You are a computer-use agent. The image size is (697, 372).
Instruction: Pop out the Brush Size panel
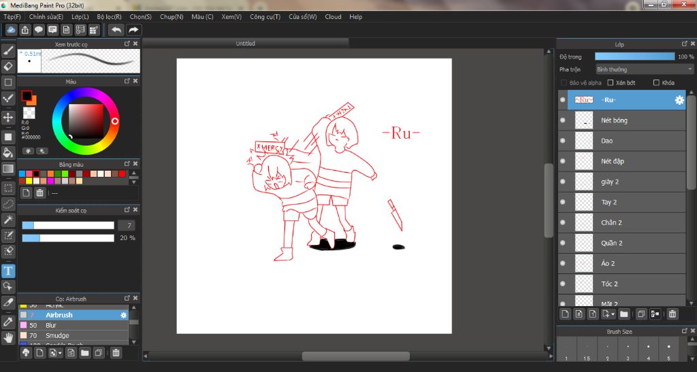coord(685,331)
